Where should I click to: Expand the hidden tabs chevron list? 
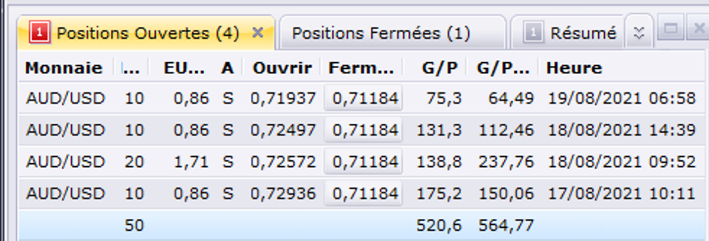tap(638, 33)
